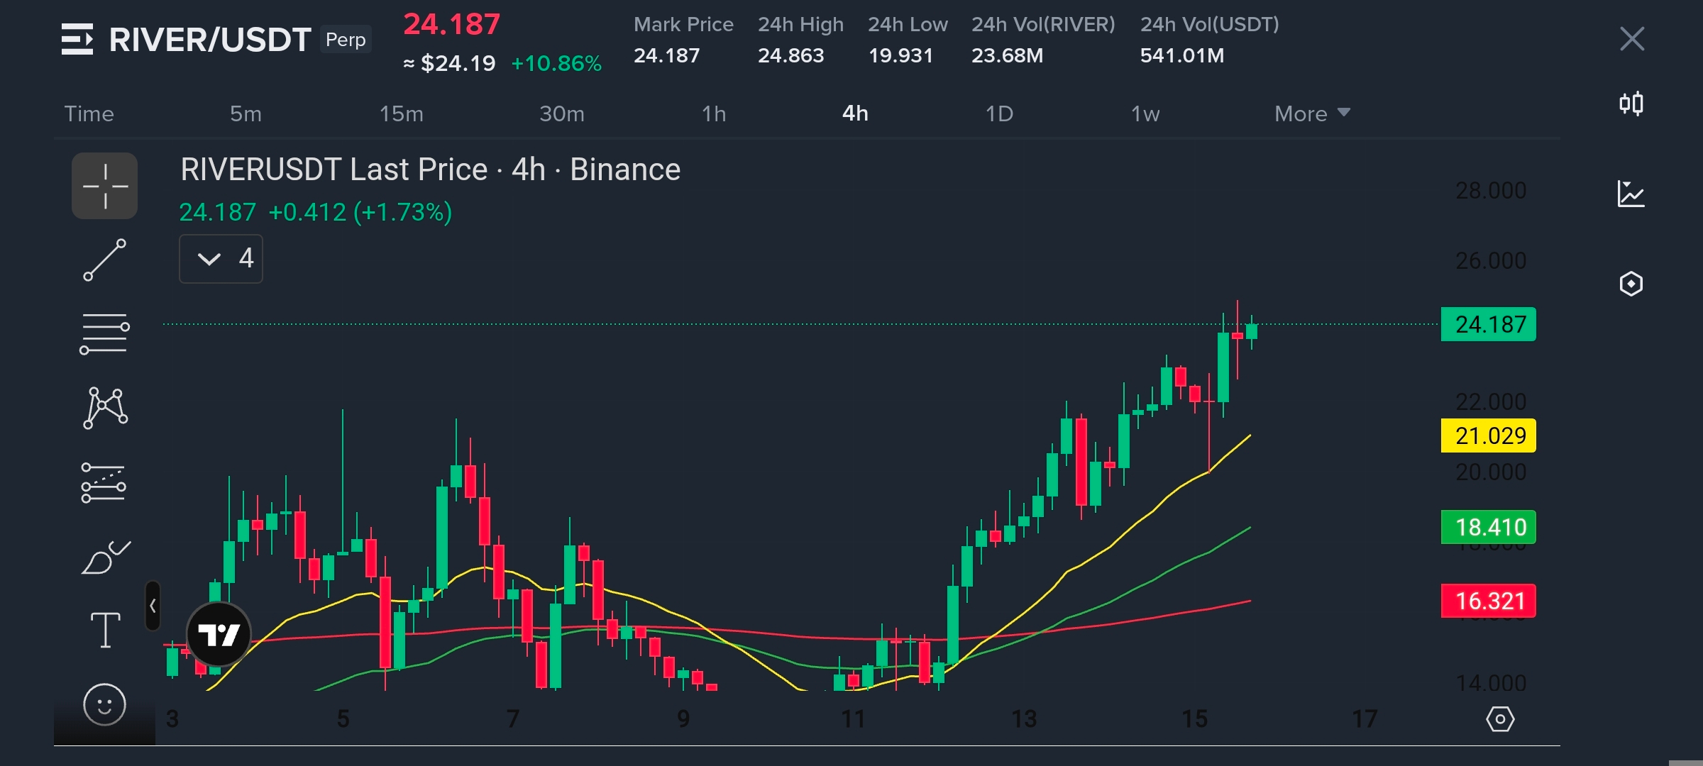Open the emoji and stickers tool

pyautogui.click(x=104, y=704)
